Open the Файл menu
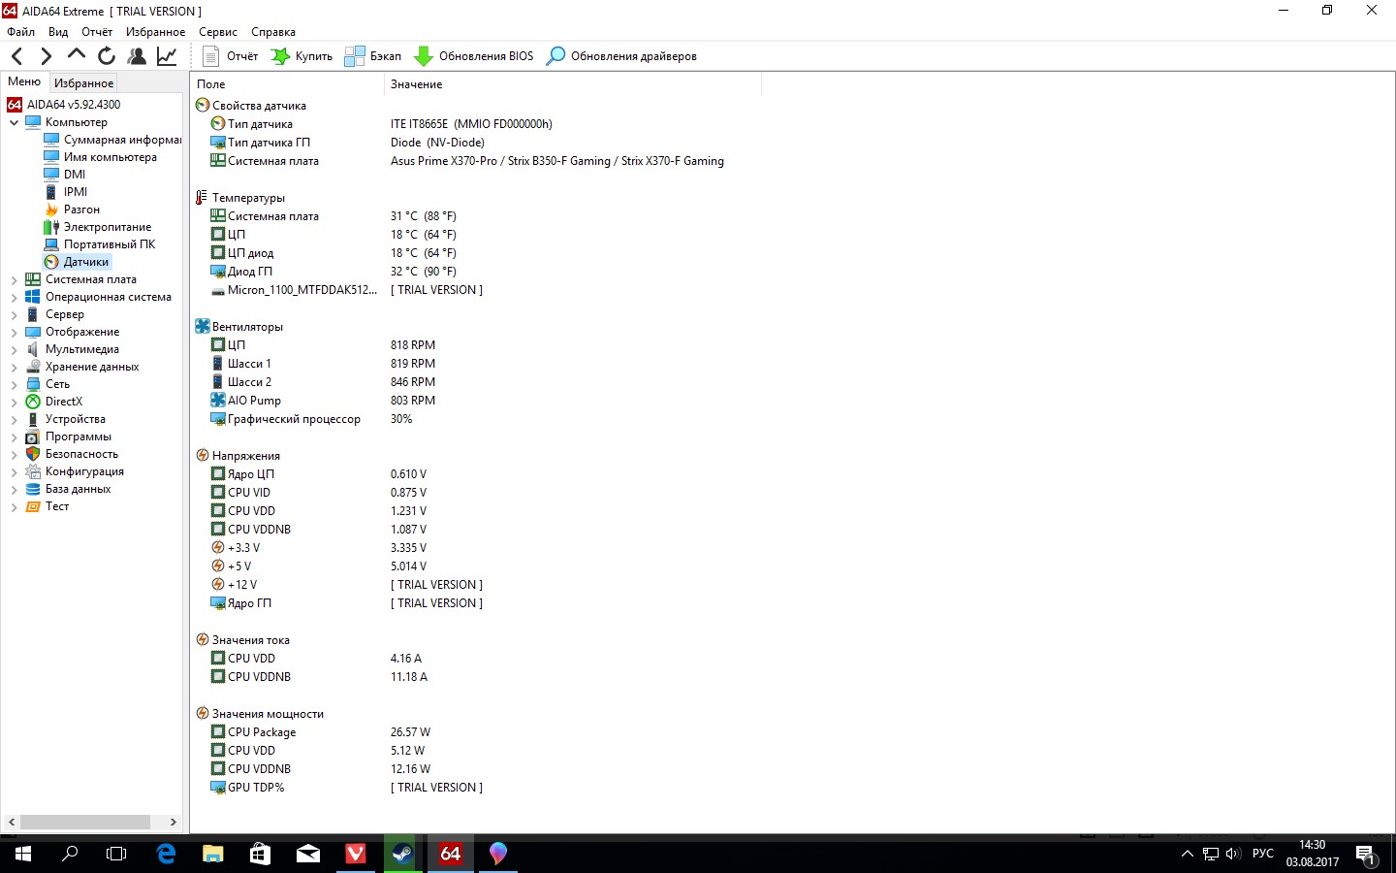Screen dimensions: 1396x873 pos(20,32)
